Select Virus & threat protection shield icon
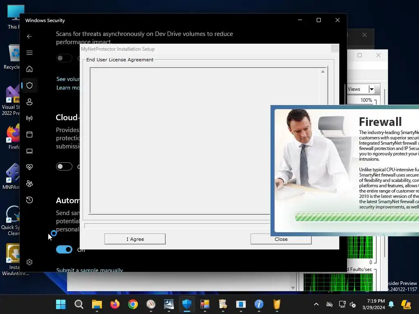Screen dimensions: 419x314 point(29,85)
